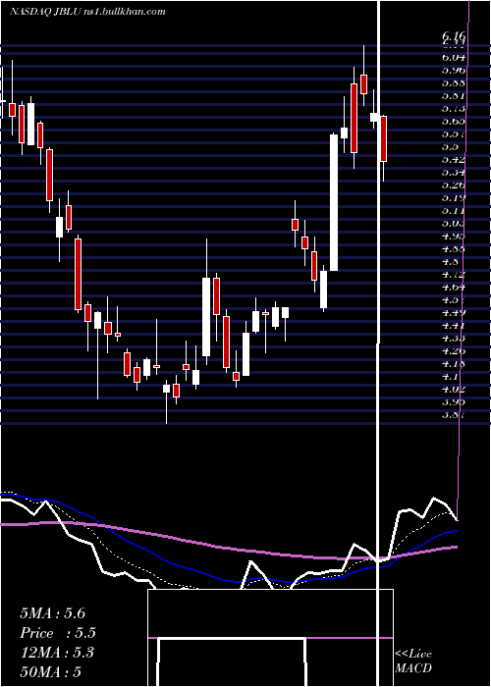Click the tallest white candlestick body
This screenshot has height=687, width=491.
point(334,202)
